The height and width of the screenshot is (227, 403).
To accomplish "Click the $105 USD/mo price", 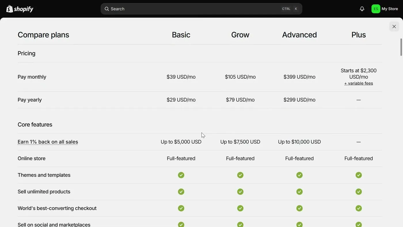I will tap(240, 77).
